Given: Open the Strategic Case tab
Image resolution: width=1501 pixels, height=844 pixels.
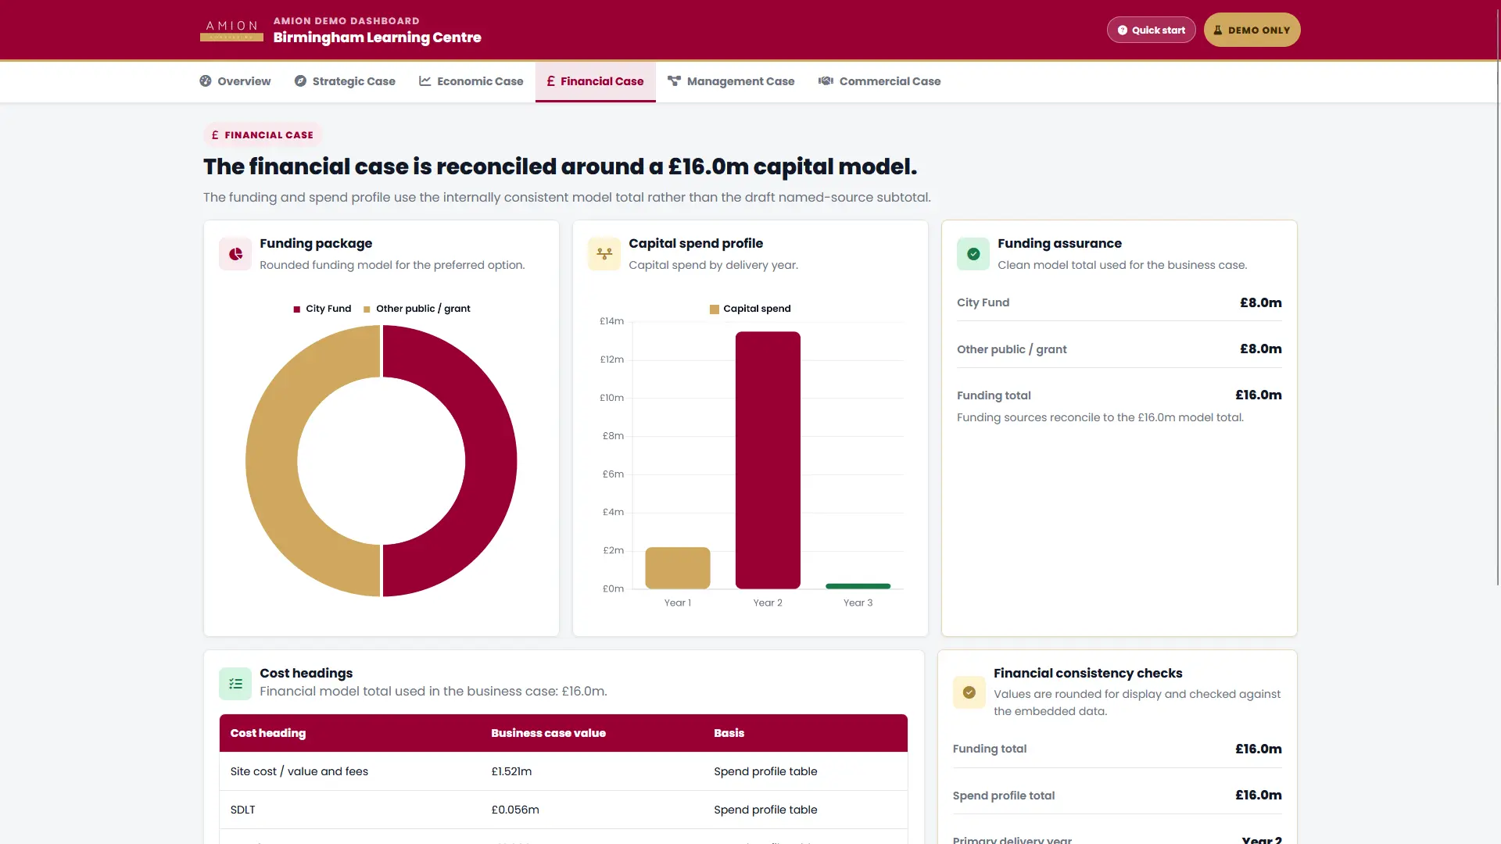Looking at the screenshot, I should (x=345, y=81).
